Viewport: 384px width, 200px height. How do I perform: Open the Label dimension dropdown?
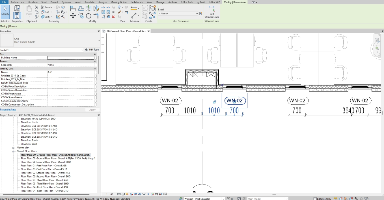(x=197, y=14)
